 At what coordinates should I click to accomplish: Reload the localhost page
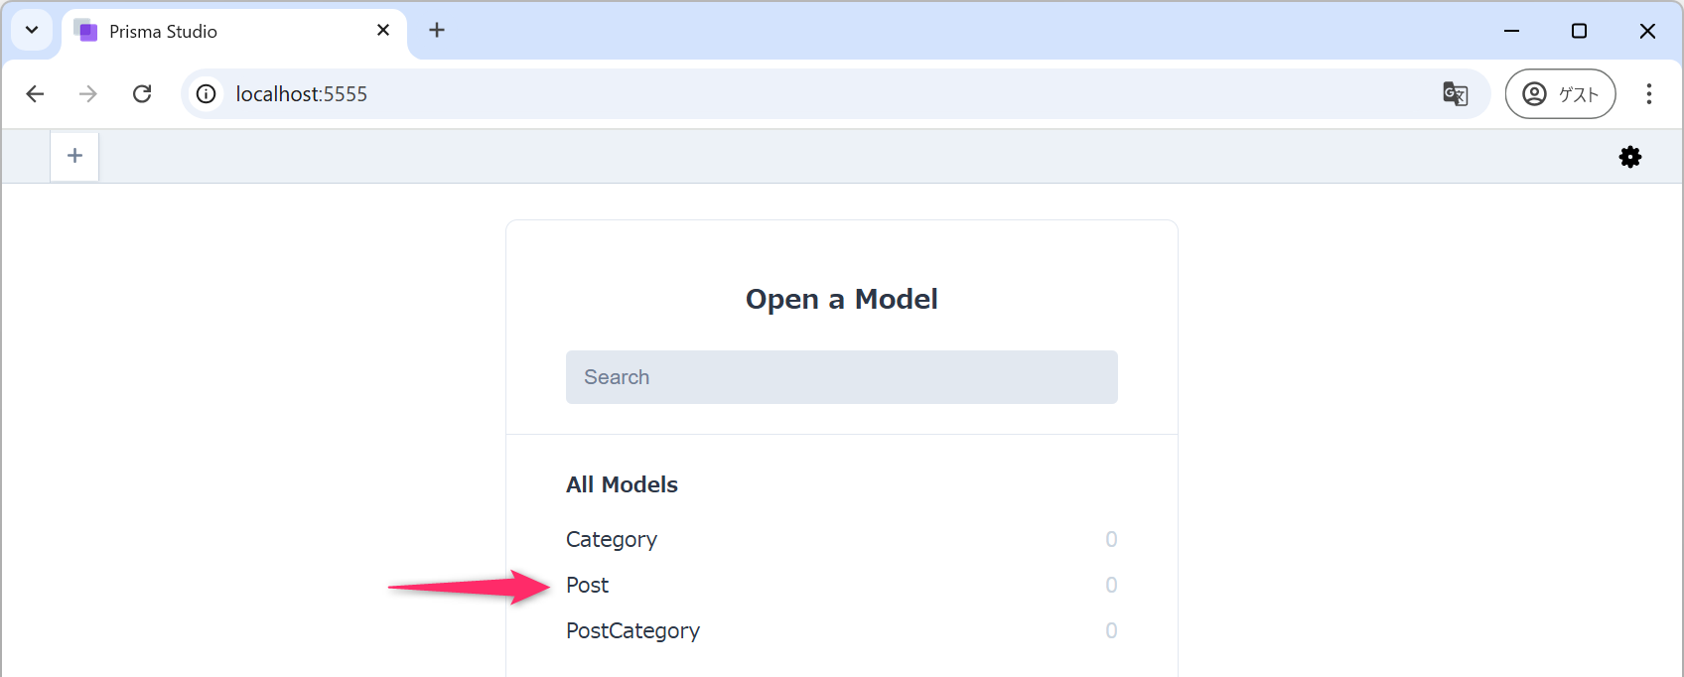coord(142,93)
